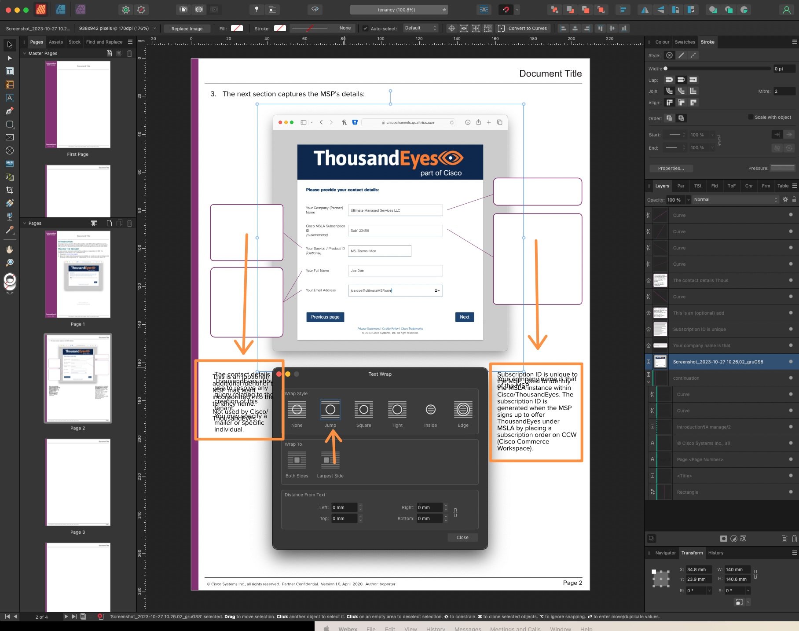Switch to Assets tab
The image size is (799, 631).
56,42
